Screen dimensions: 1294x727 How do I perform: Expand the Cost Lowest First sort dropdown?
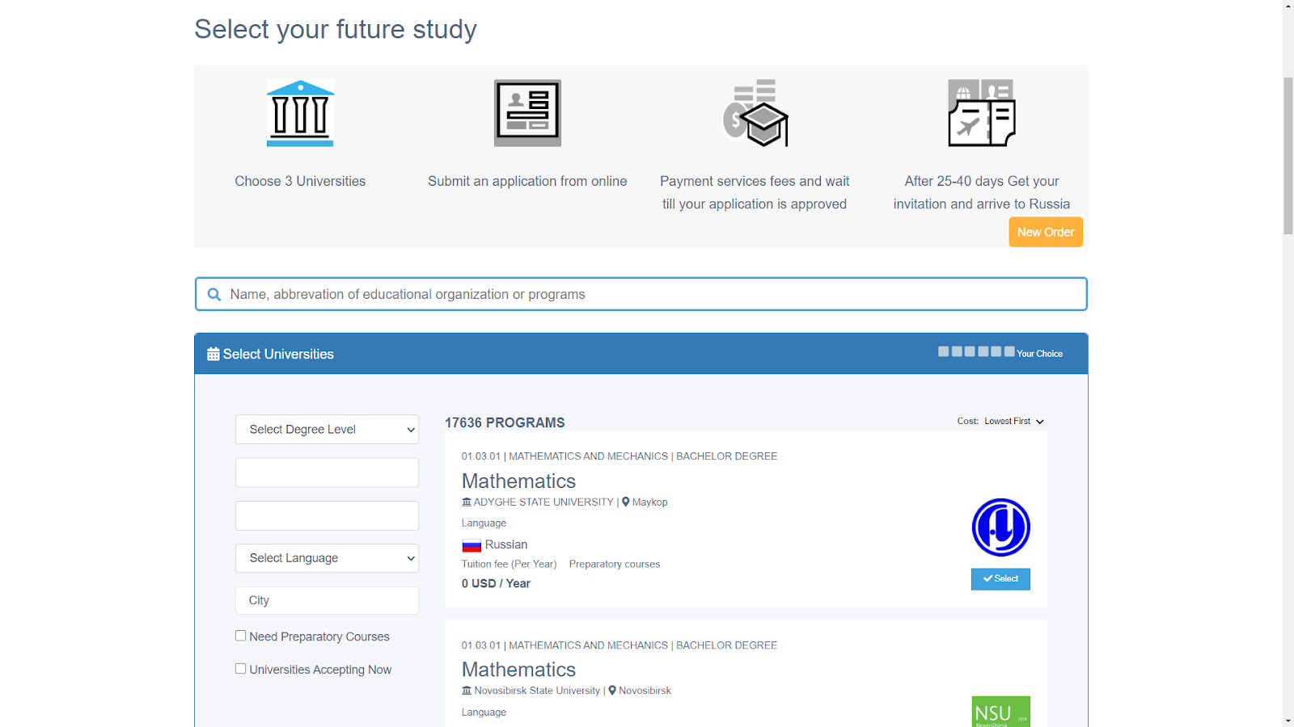coord(1014,422)
